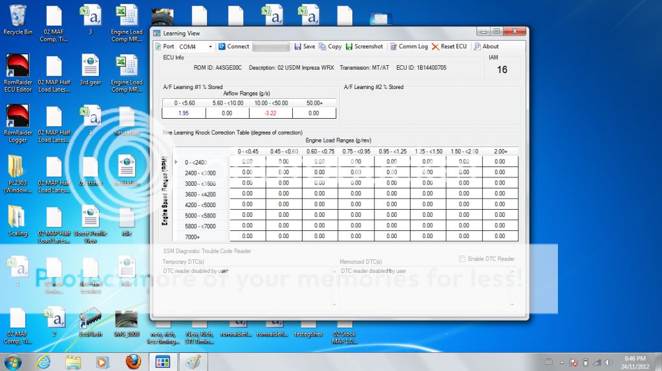Refresh the Port list icon

click(158, 46)
